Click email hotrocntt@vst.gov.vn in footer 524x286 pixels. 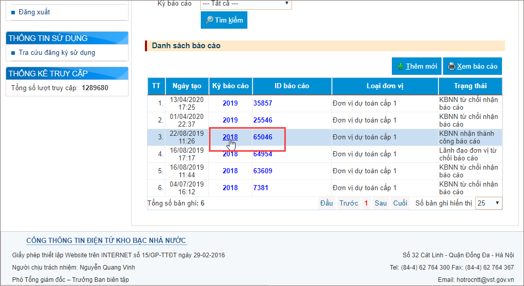click(x=485, y=280)
